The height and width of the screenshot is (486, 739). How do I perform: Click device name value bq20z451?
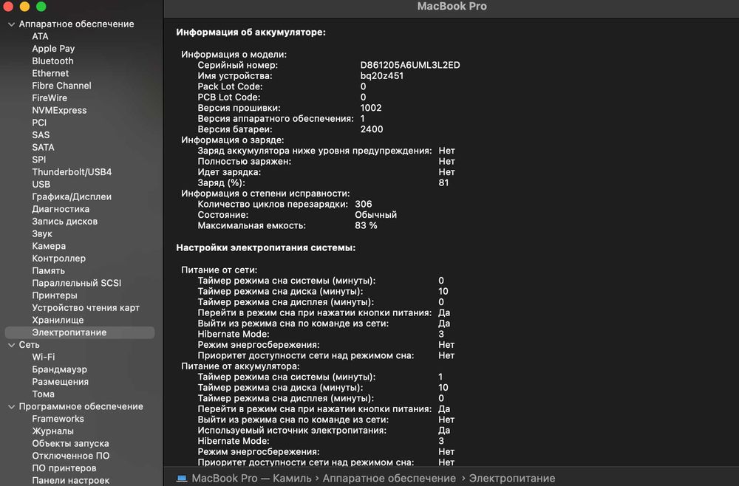click(x=382, y=76)
